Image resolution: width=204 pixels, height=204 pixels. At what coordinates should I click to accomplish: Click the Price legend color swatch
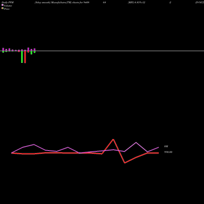coord(2,8)
